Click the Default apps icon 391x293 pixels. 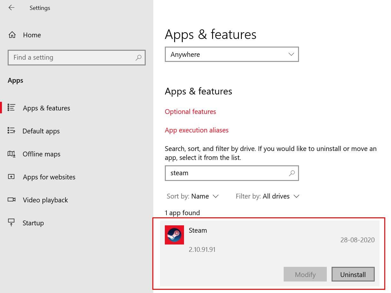pos(11,131)
